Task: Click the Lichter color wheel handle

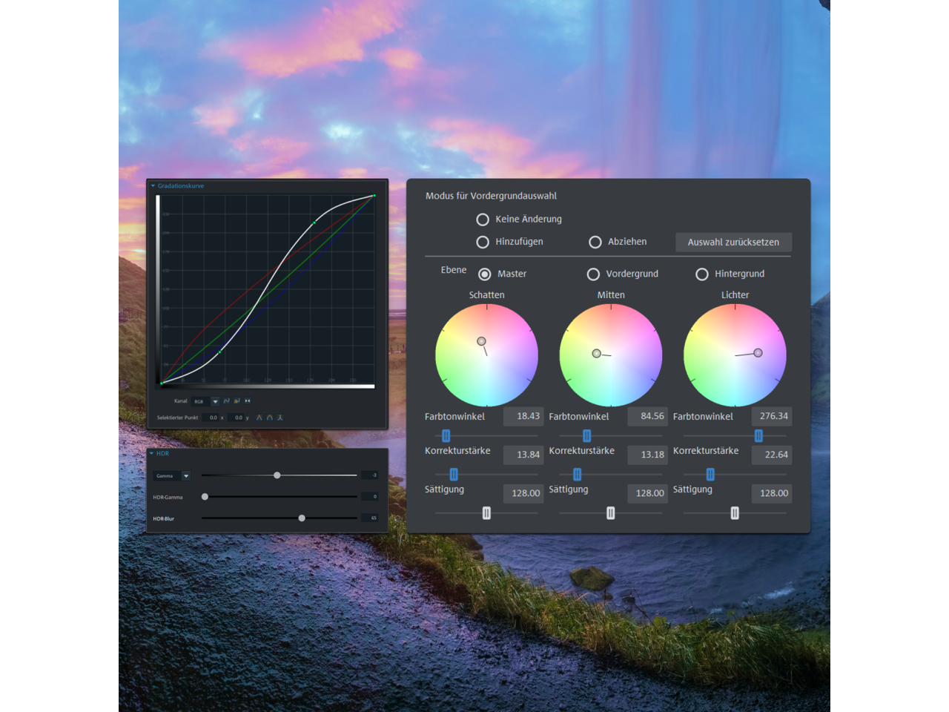Action: coord(758,353)
